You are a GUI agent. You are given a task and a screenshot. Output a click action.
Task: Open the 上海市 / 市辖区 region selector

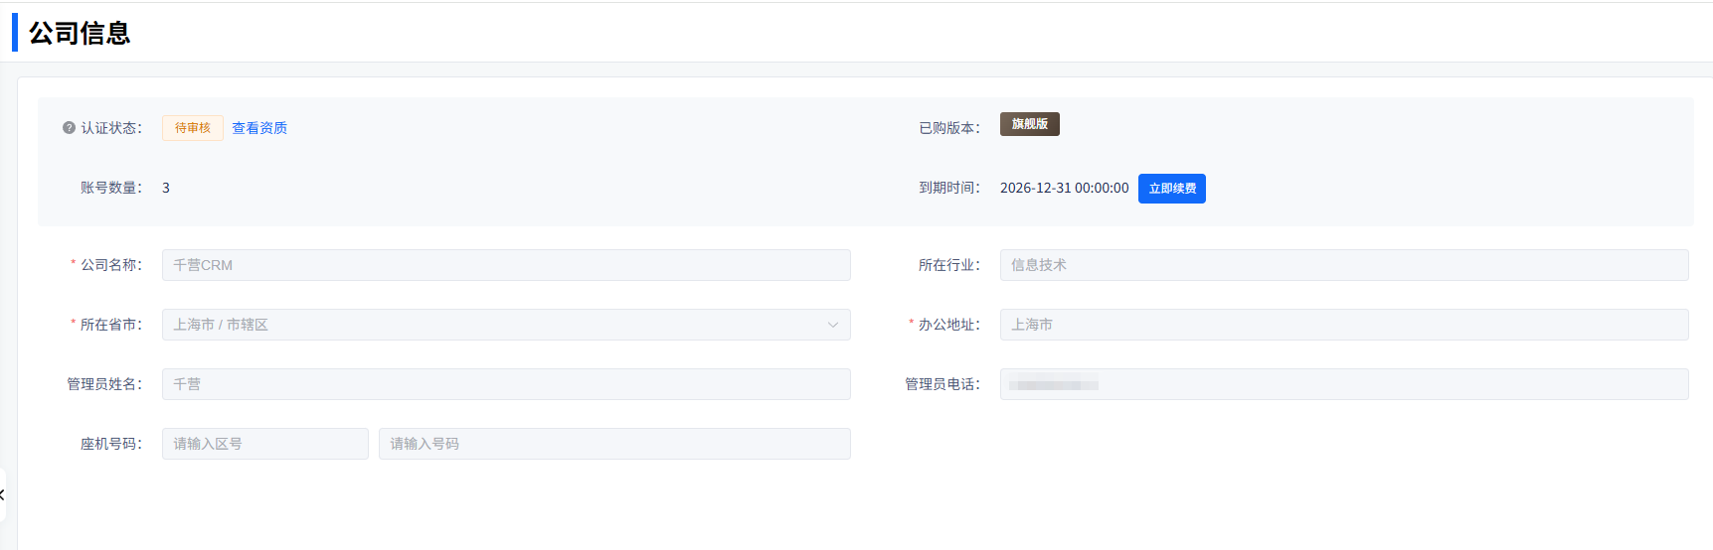pos(497,325)
